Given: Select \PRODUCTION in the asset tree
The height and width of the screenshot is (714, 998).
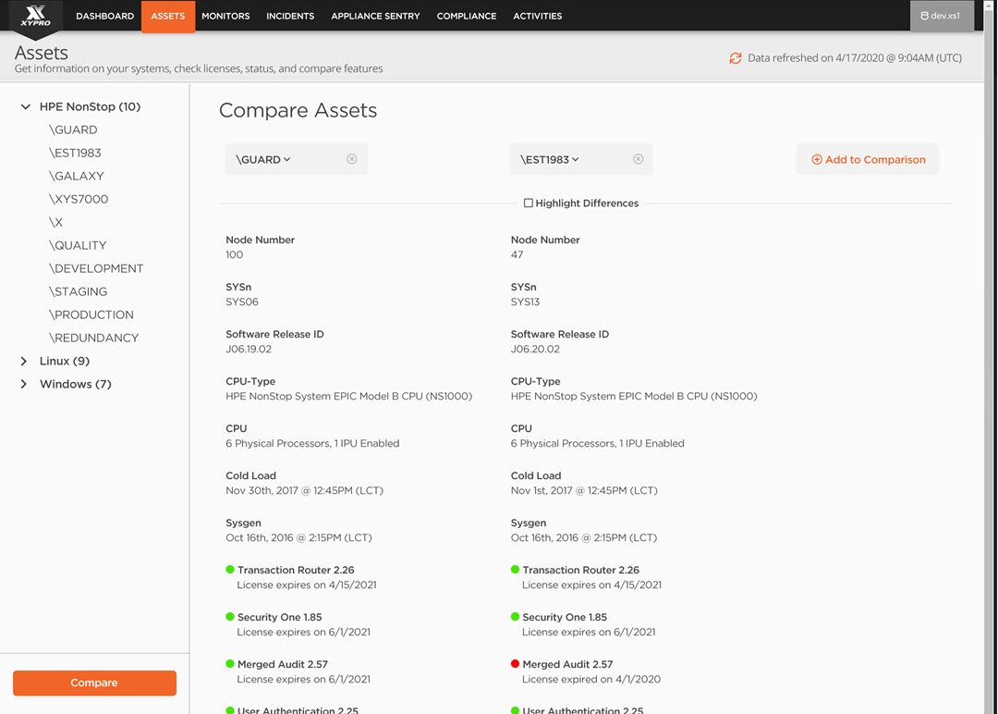Looking at the screenshot, I should point(91,314).
